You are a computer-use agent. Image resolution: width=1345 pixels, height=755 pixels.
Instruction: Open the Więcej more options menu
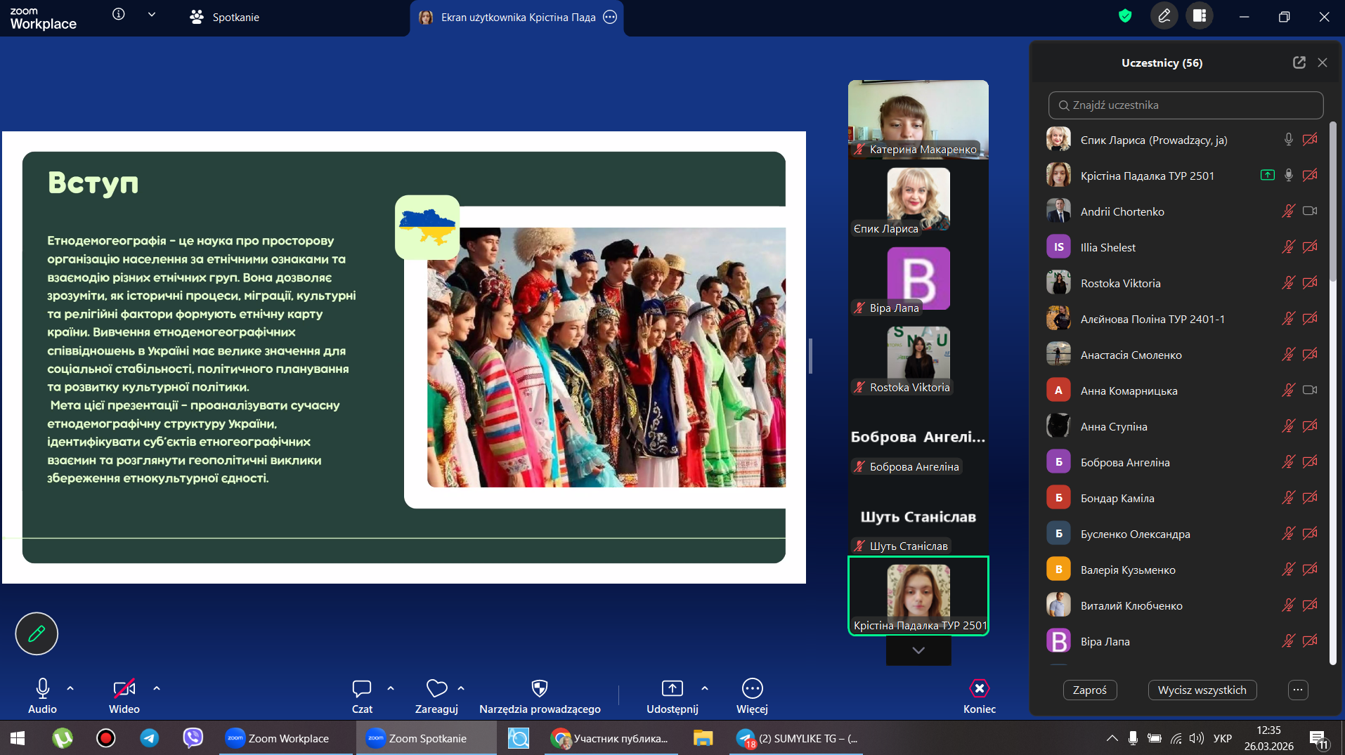pos(752,689)
